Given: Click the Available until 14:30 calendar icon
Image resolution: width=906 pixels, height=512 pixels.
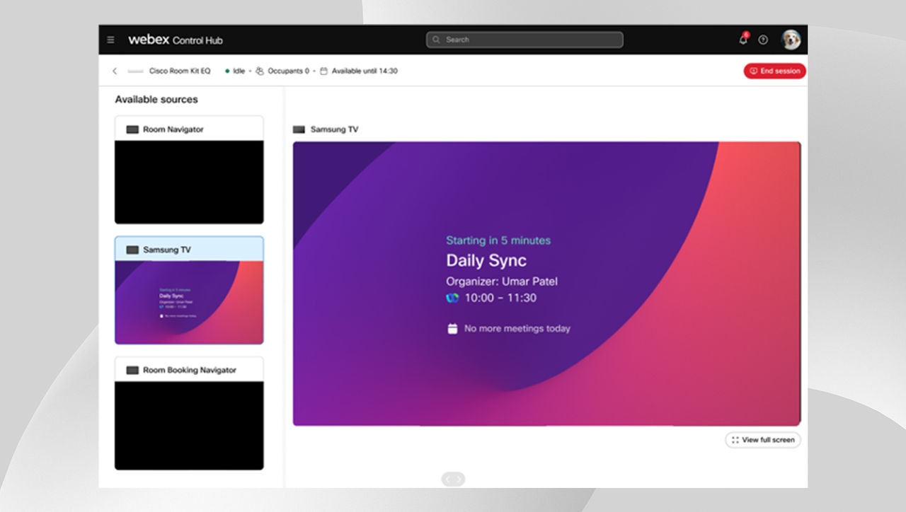Looking at the screenshot, I should [323, 71].
